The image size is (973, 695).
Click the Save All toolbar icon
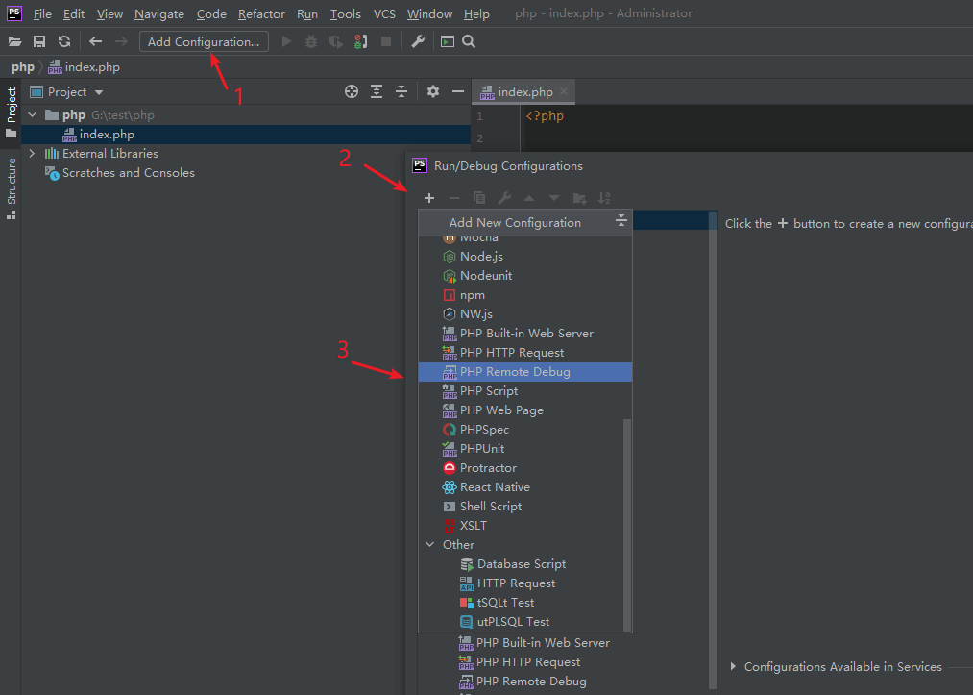click(39, 41)
